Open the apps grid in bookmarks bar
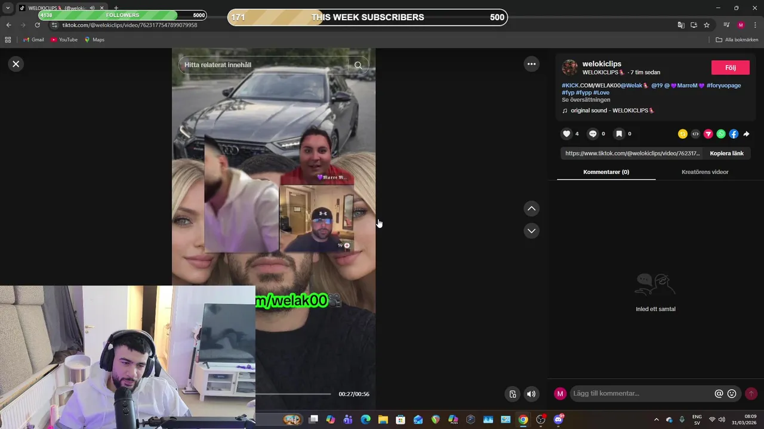This screenshot has height=429, width=764. [x=8, y=40]
